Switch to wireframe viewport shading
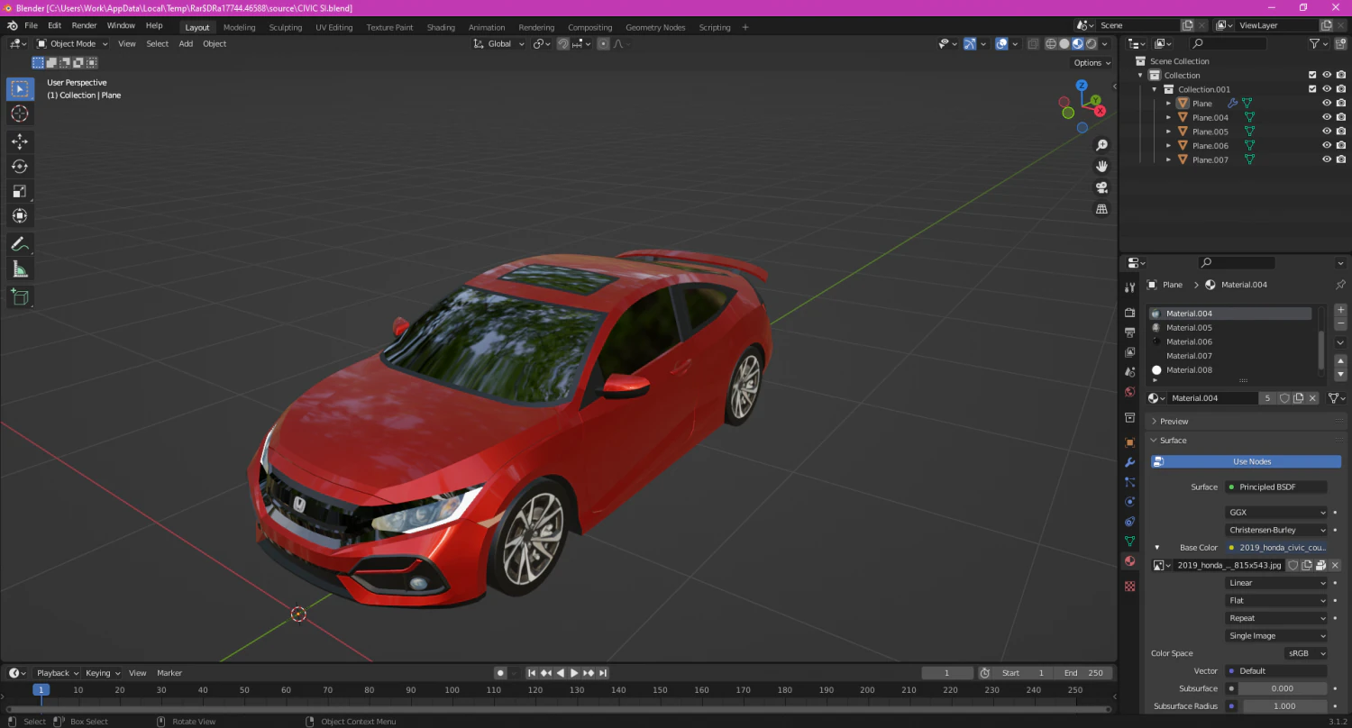1352x728 pixels. click(x=1051, y=43)
